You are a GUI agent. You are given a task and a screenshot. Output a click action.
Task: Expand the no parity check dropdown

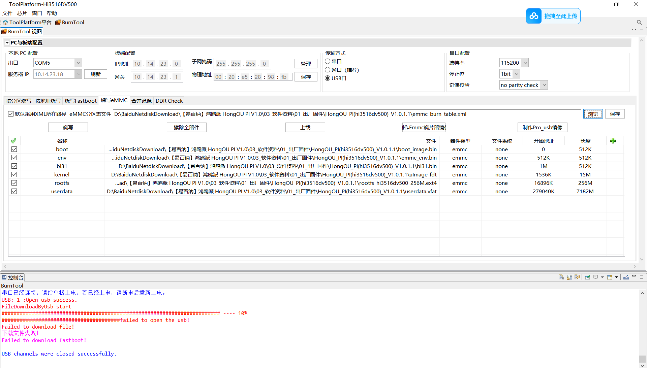coord(544,85)
